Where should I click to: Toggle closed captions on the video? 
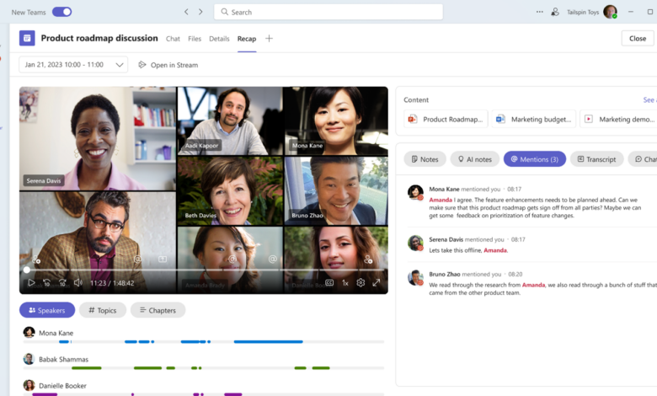point(329,283)
